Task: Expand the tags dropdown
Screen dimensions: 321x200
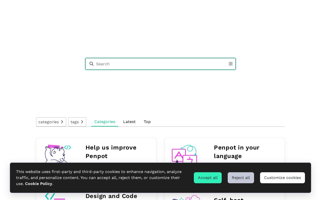Action: [77, 122]
